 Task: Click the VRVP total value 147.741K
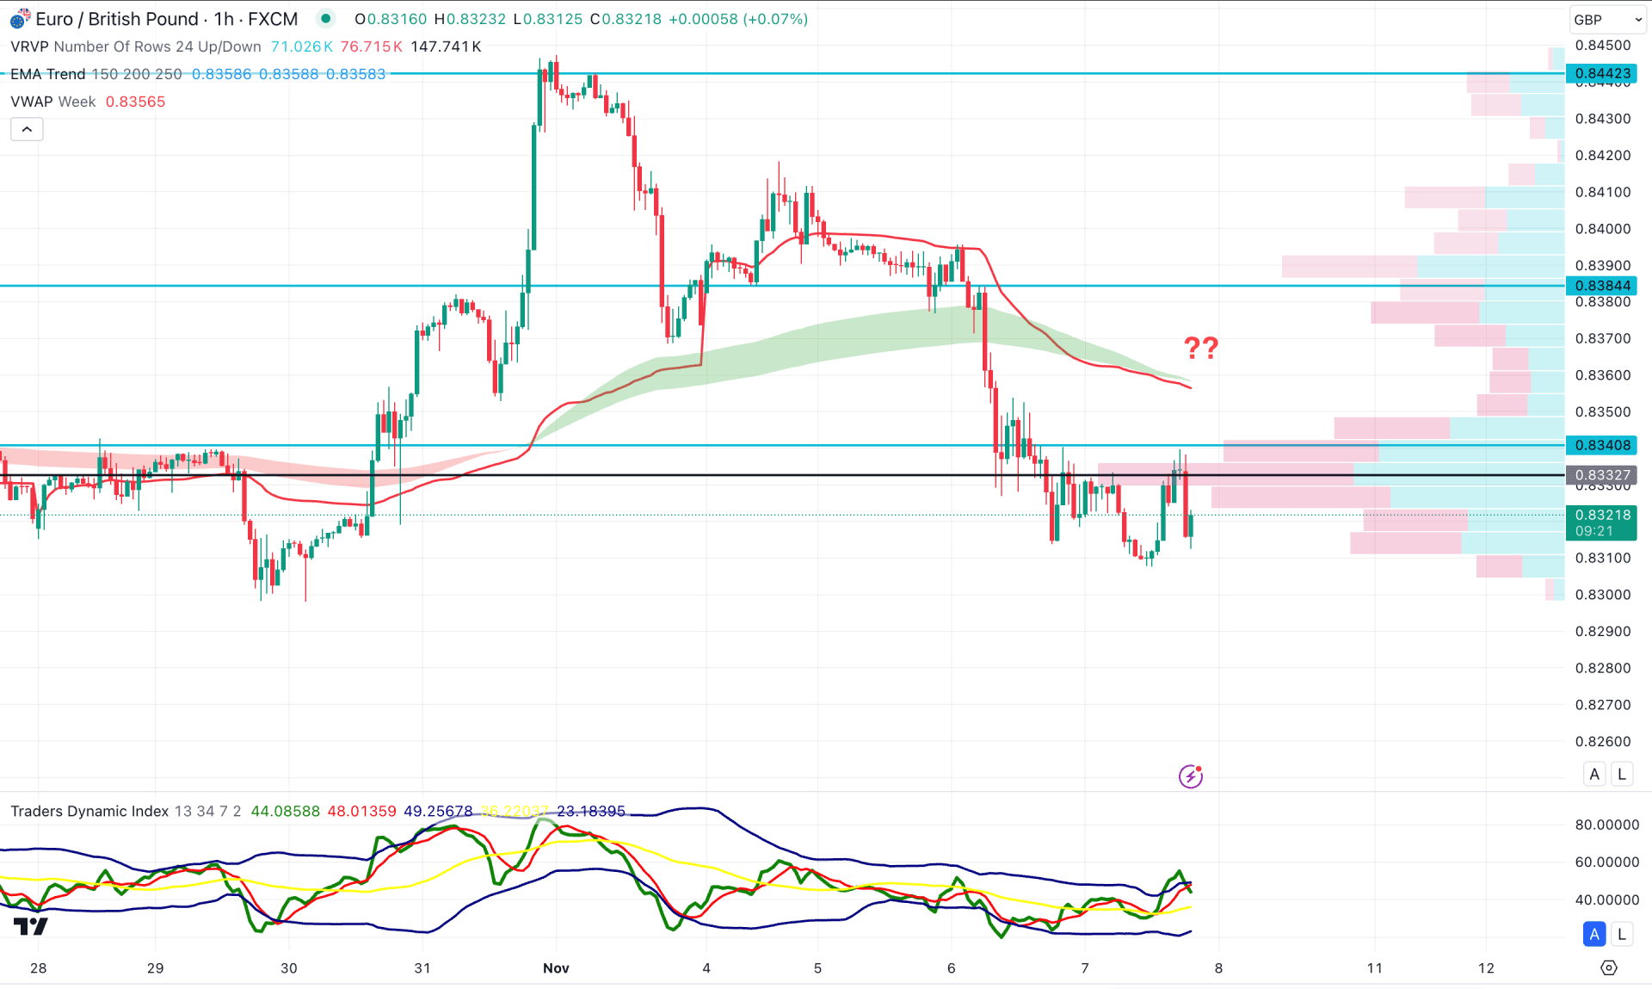[446, 46]
